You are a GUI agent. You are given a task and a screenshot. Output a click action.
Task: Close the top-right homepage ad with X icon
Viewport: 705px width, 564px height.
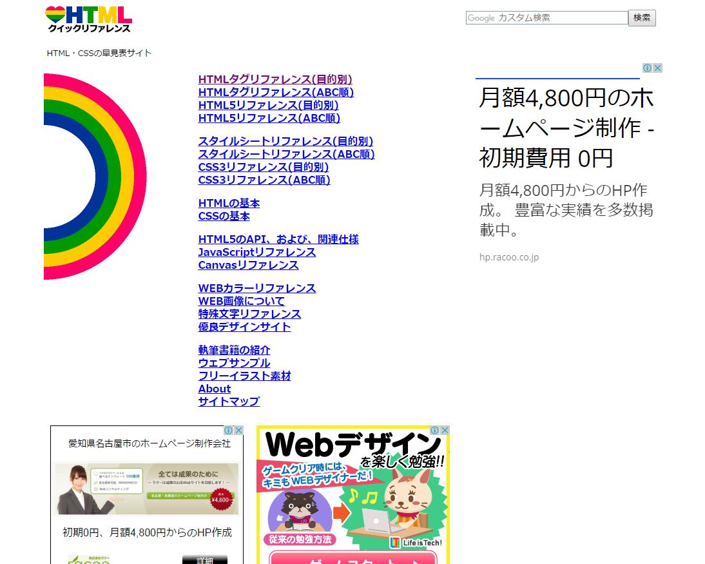[x=657, y=68]
